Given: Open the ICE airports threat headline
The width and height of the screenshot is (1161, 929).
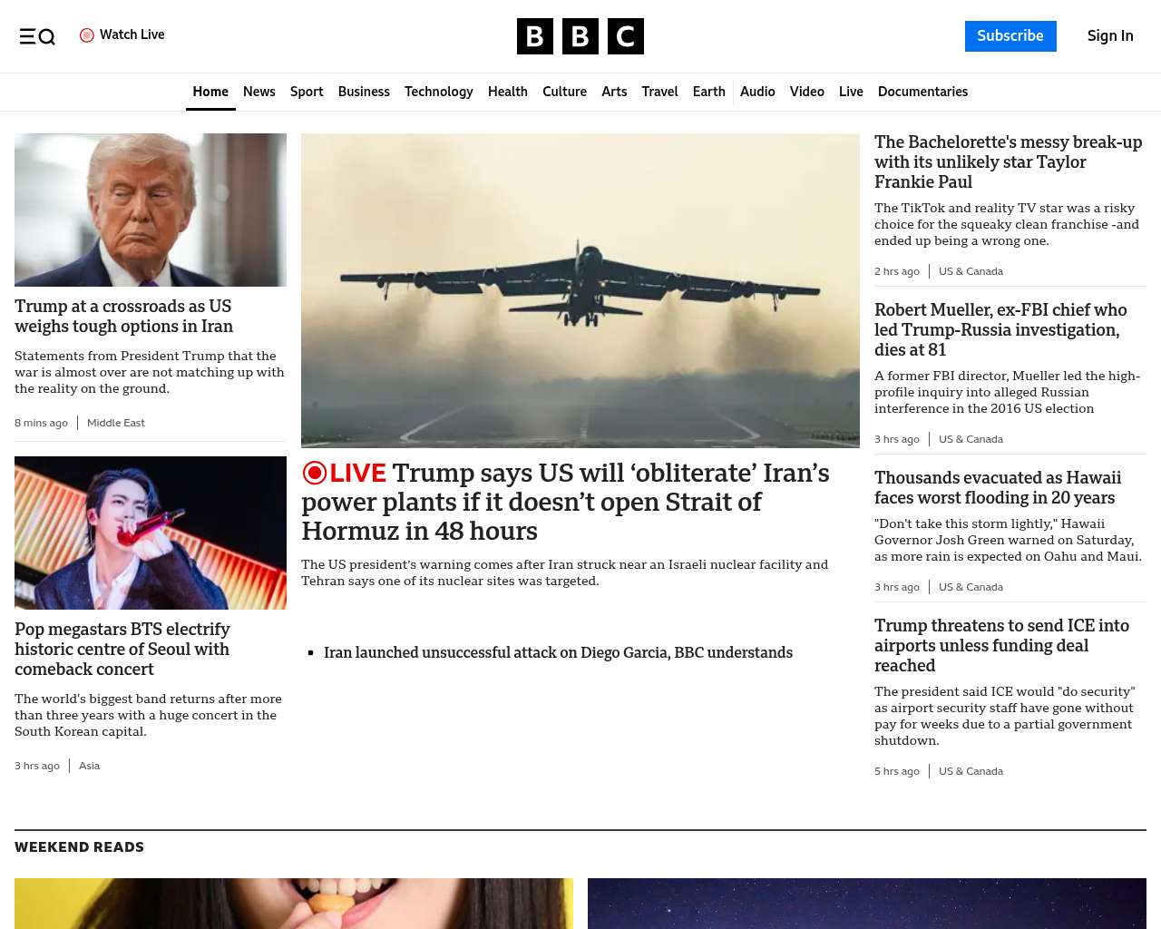Looking at the screenshot, I should [x=1001, y=646].
